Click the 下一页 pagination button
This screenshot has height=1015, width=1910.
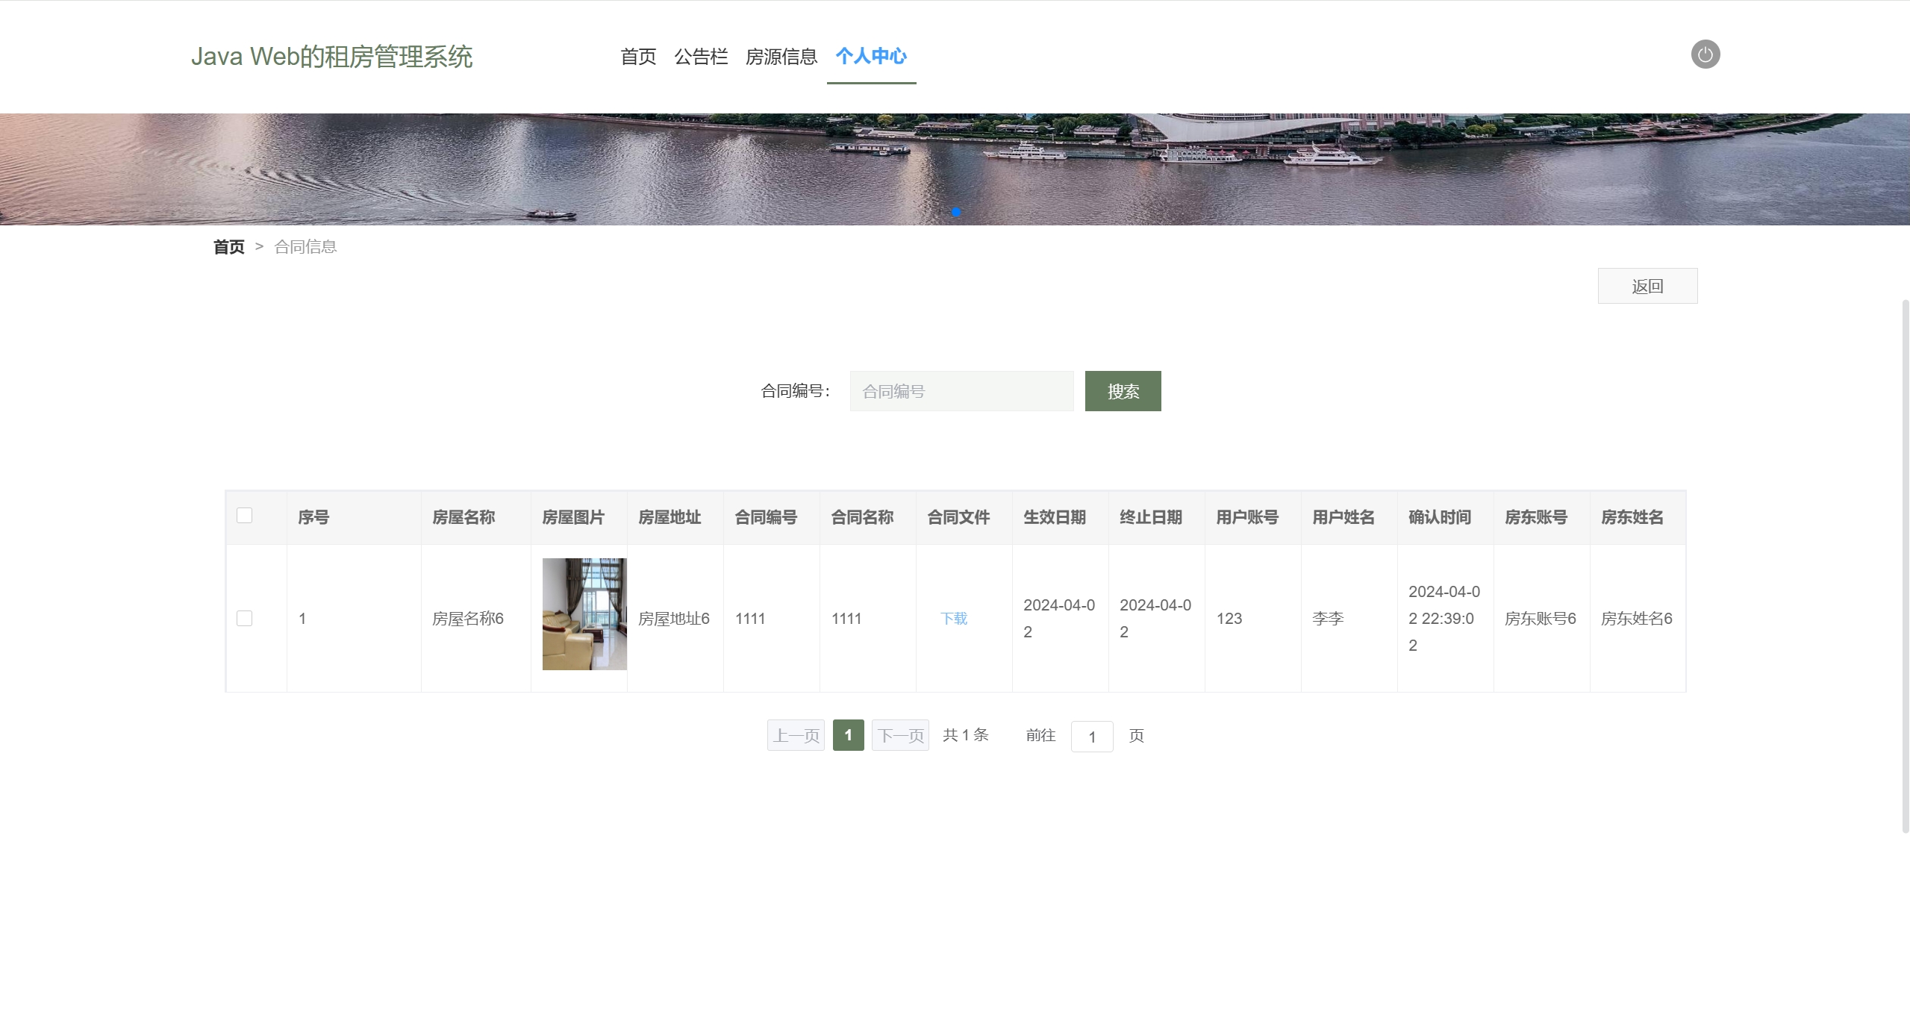pyautogui.click(x=900, y=735)
